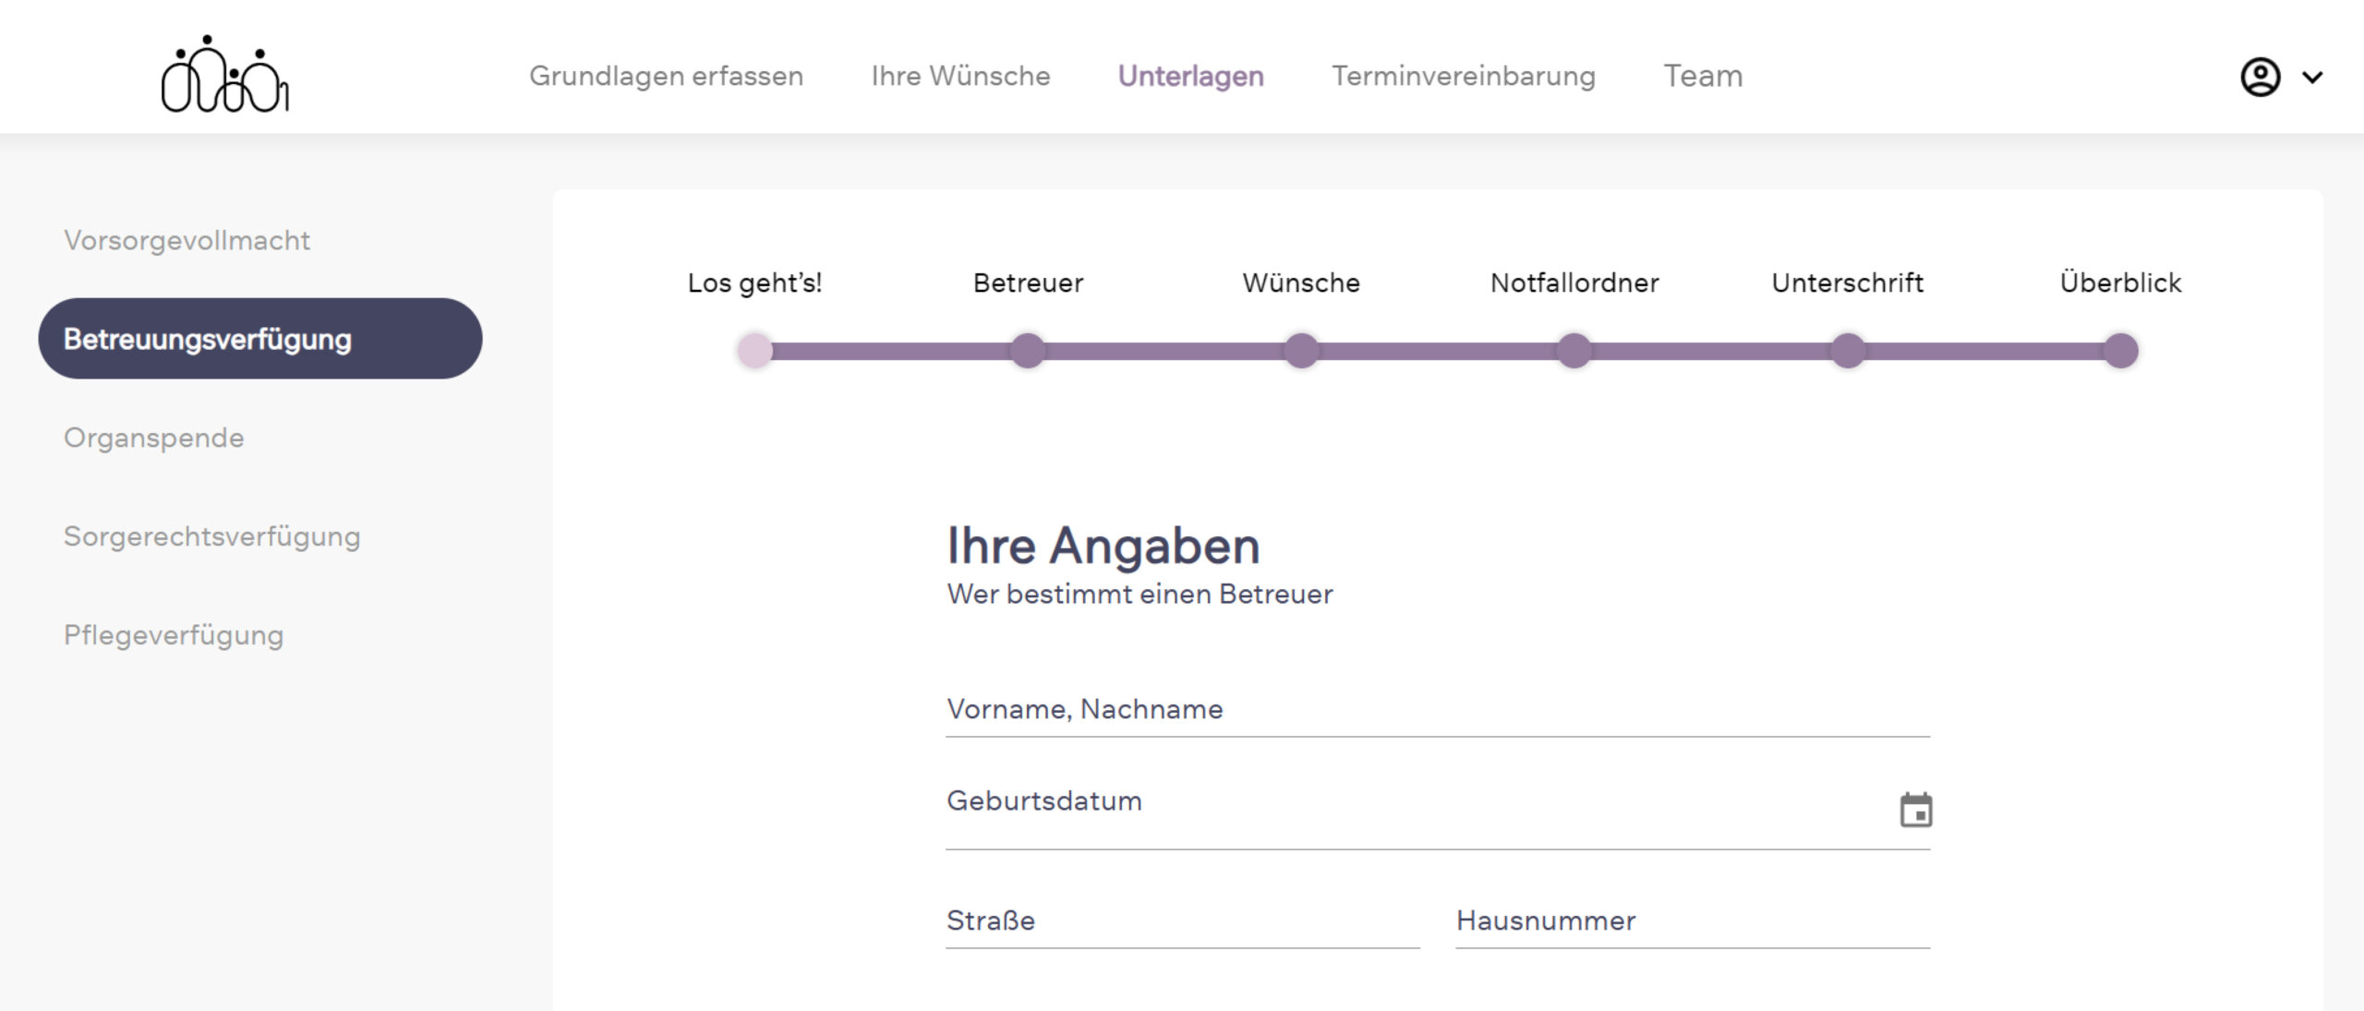Open the Geburtsdatum calendar picker icon
The image size is (2364, 1011).
point(1915,810)
